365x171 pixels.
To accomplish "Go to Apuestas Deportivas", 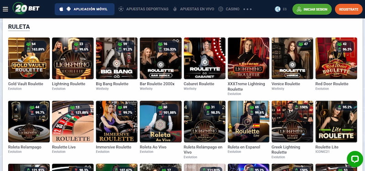I will pos(147,9).
